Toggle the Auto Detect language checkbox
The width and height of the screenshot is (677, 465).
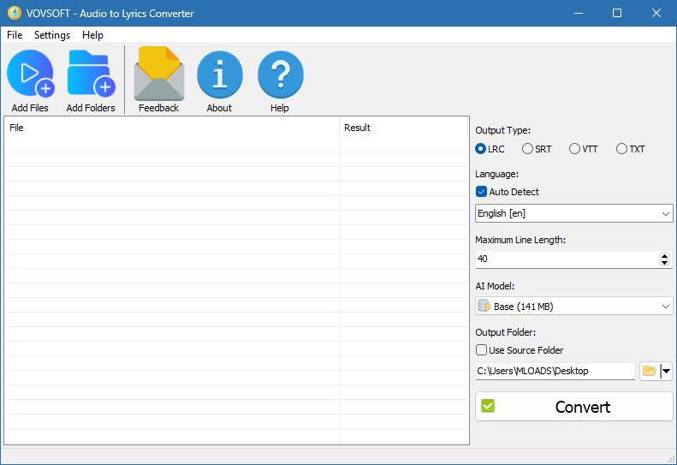tap(481, 192)
